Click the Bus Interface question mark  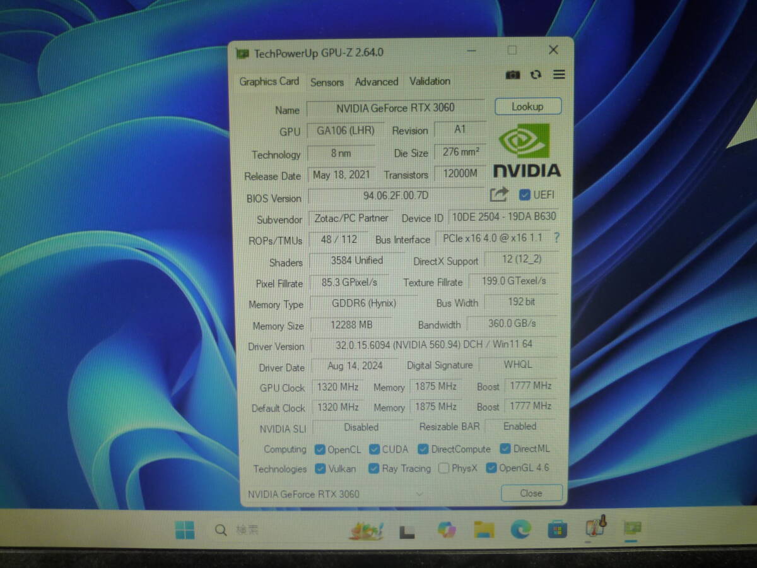556,238
